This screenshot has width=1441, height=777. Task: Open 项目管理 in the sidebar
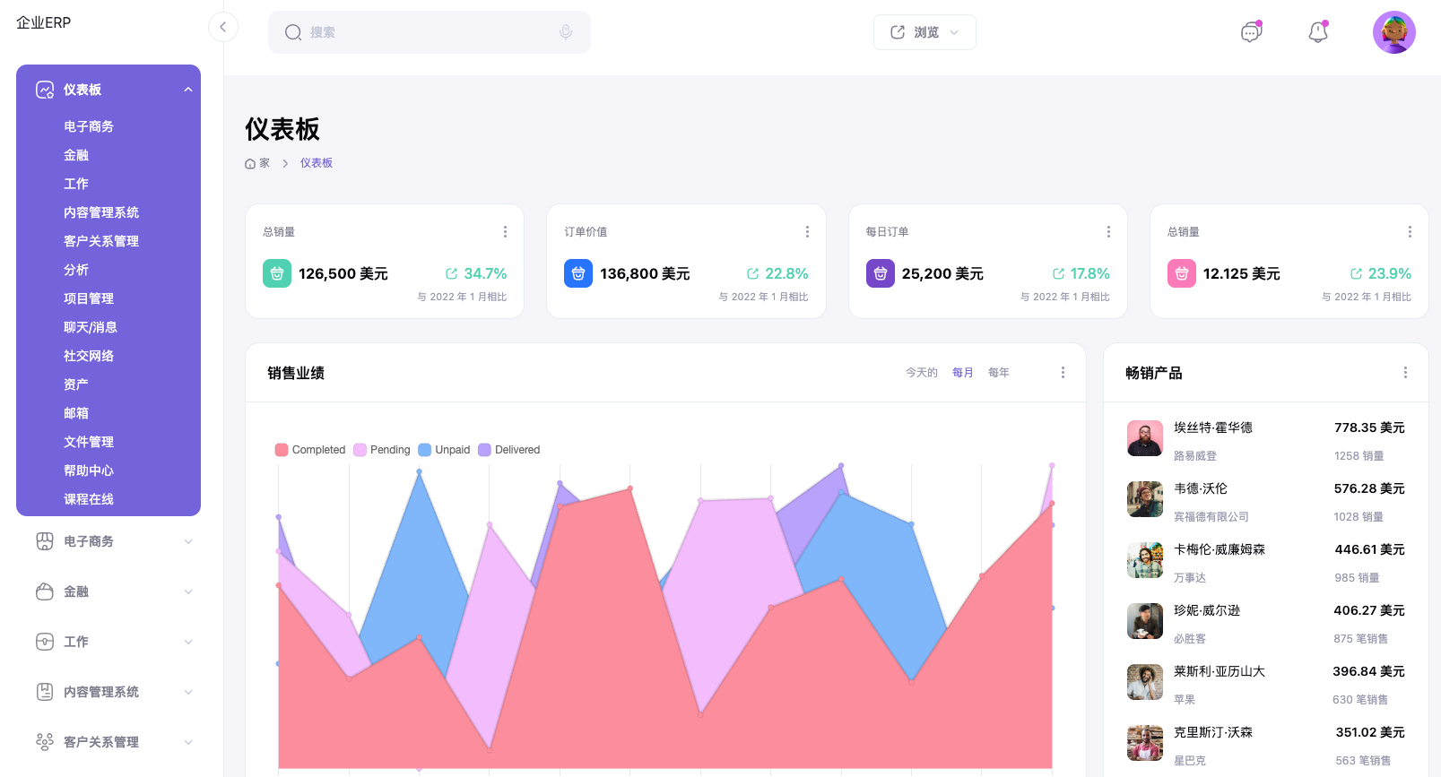(89, 298)
